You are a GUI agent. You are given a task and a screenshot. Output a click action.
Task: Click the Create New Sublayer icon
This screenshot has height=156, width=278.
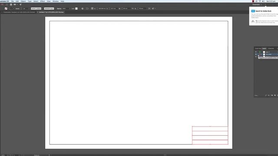pyautogui.click(x=272, y=95)
